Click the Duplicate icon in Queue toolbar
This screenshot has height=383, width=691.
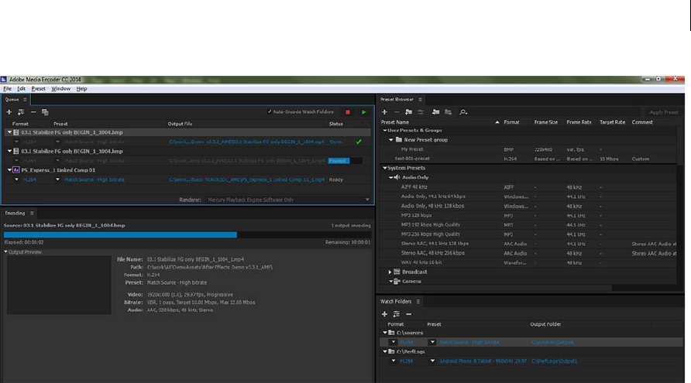(x=45, y=112)
